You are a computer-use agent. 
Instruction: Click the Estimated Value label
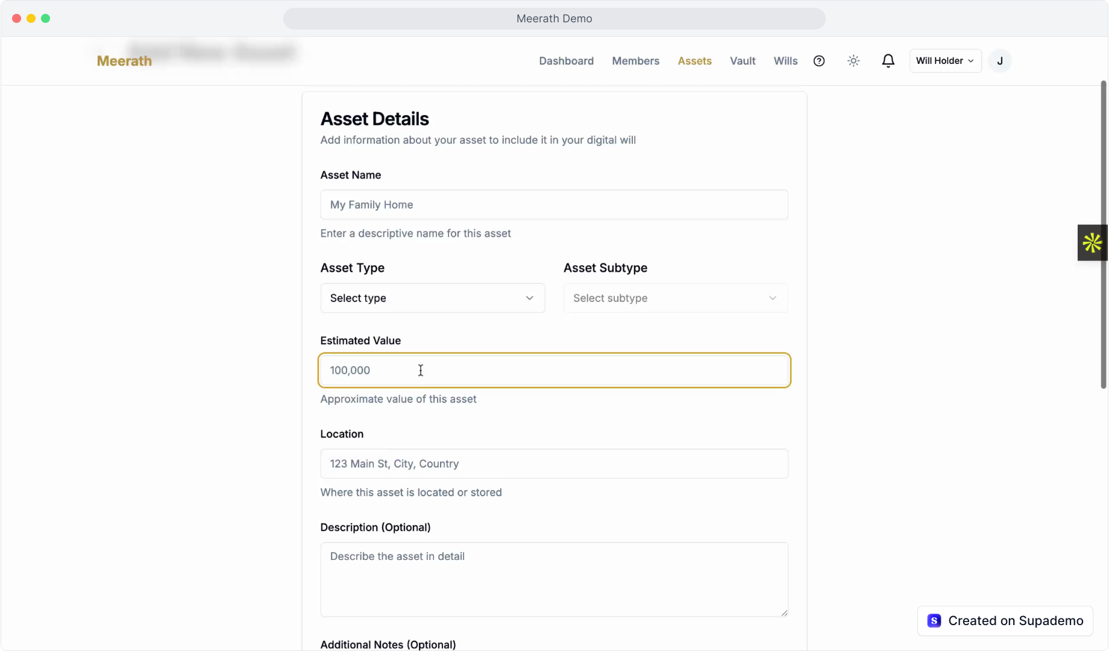coord(360,341)
